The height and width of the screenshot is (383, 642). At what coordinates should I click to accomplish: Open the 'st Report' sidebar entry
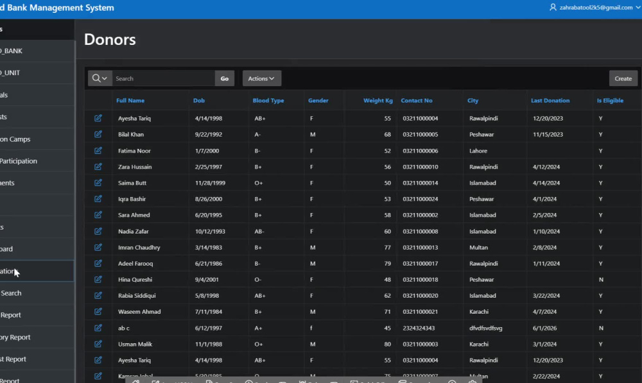pos(37,359)
